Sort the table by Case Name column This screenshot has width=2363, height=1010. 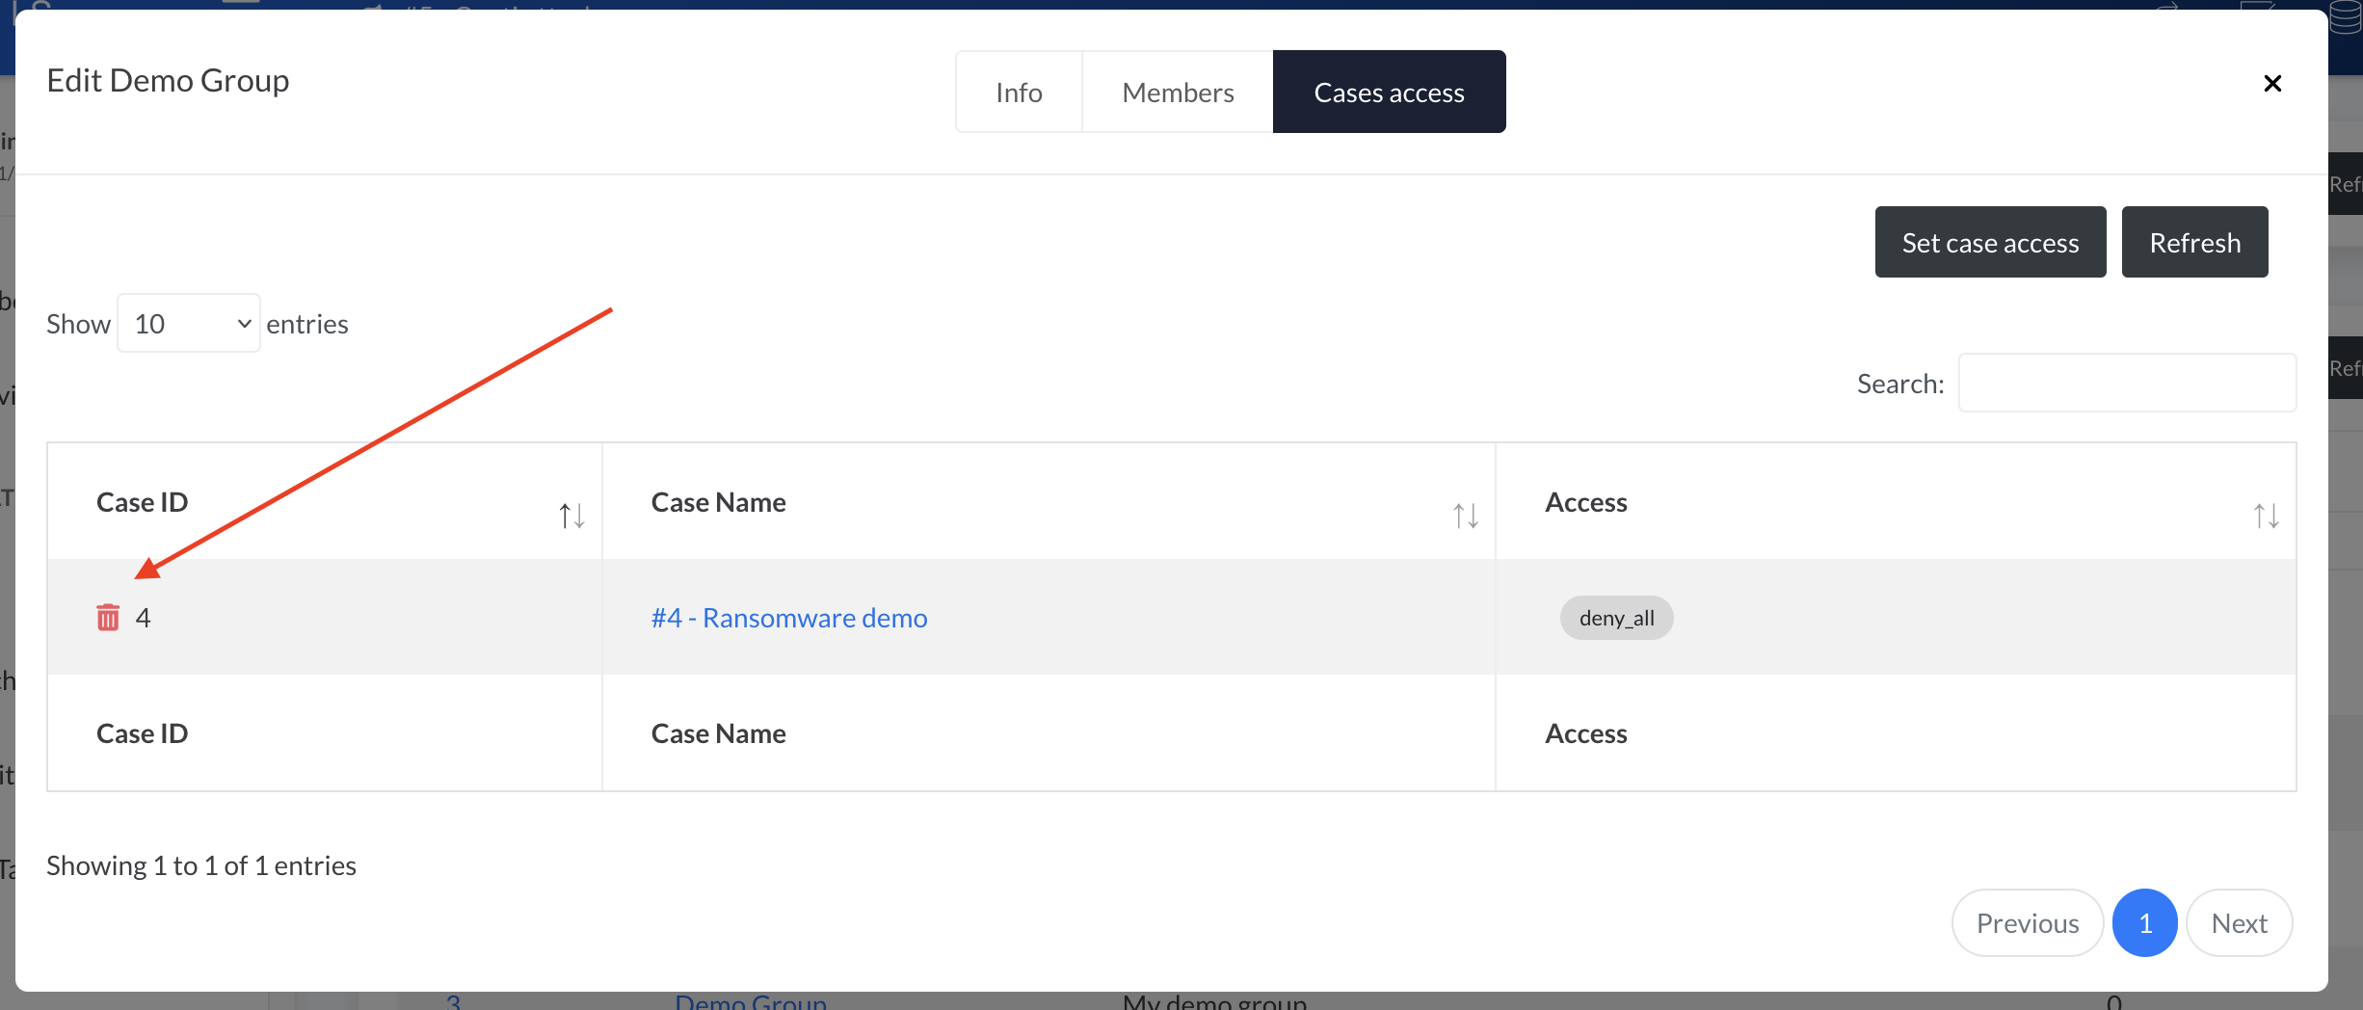pos(1464,516)
